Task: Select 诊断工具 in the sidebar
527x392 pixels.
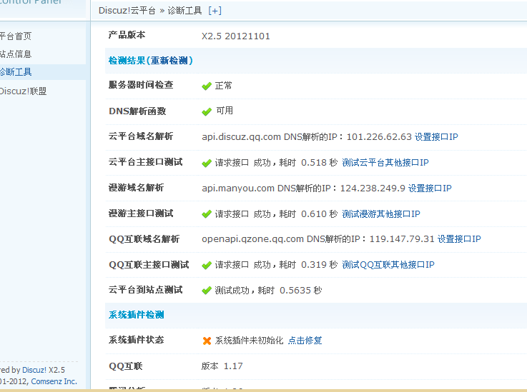Action: [16, 72]
